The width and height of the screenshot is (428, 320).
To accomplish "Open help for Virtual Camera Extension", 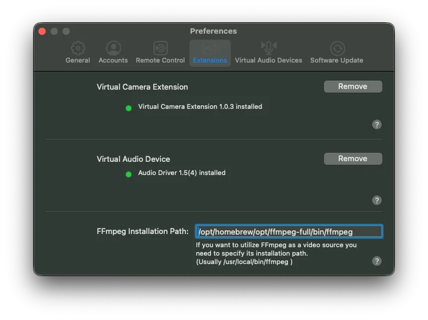I will 377,125.
